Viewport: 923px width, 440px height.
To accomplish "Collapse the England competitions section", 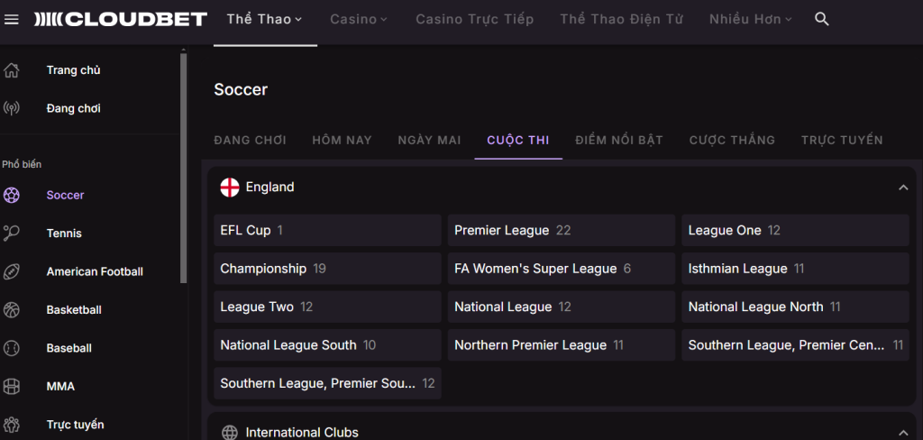I will (x=903, y=188).
